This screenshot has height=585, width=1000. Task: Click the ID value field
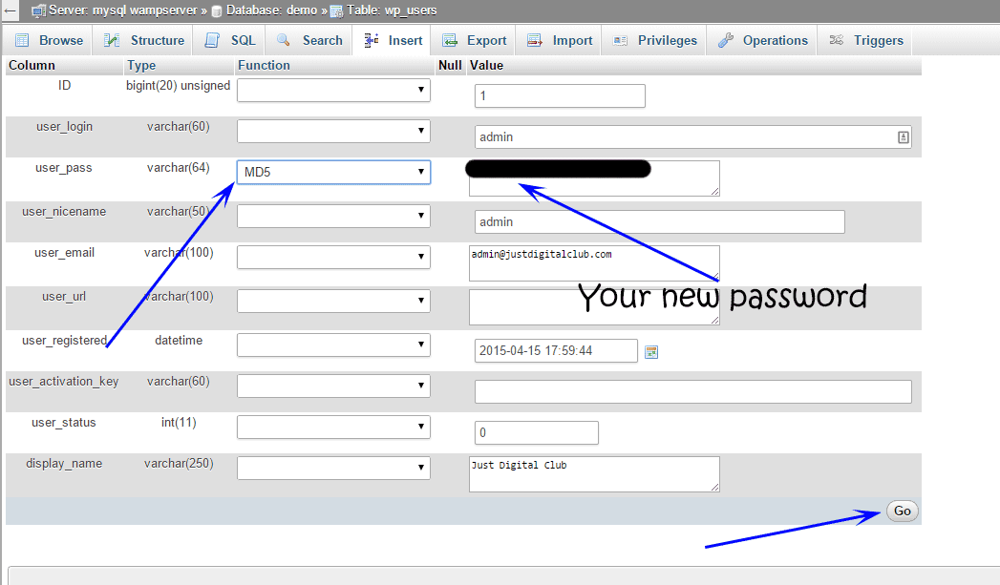click(560, 95)
